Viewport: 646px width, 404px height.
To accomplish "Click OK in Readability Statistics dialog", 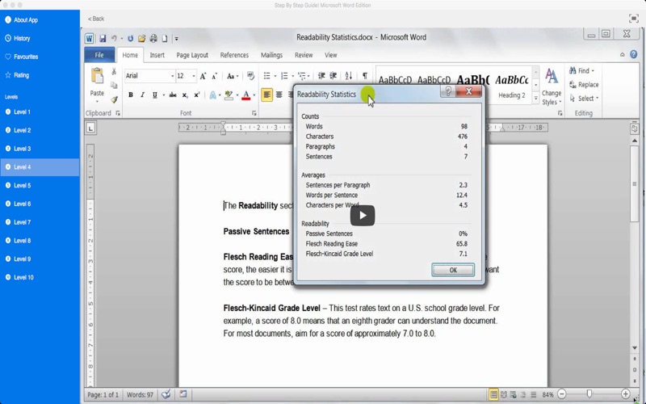I will (x=453, y=270).
